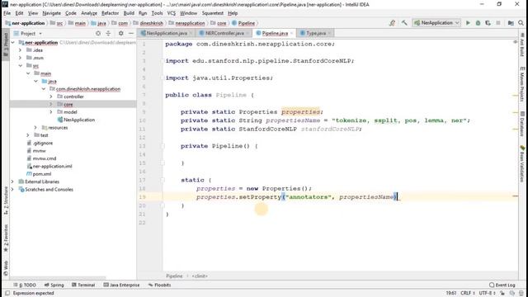Expand the controller package
Image resolution: width=528 pixels, height=297 pixels.
pyautogui.click(x=51, y=97)
